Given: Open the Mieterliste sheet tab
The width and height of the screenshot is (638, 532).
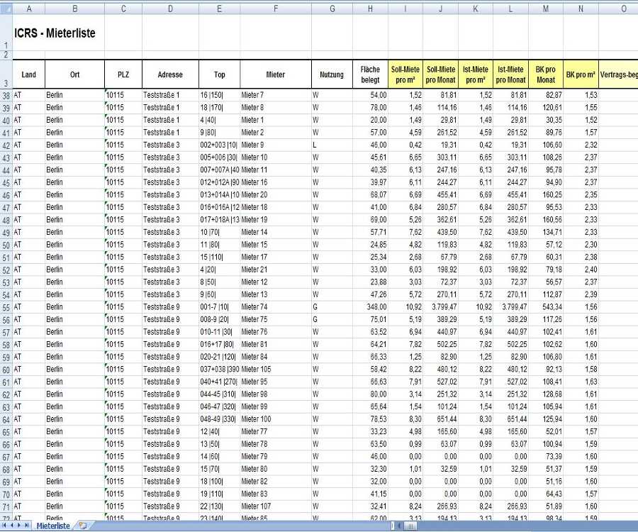Looking at the screenshot, I should point(53,526).
